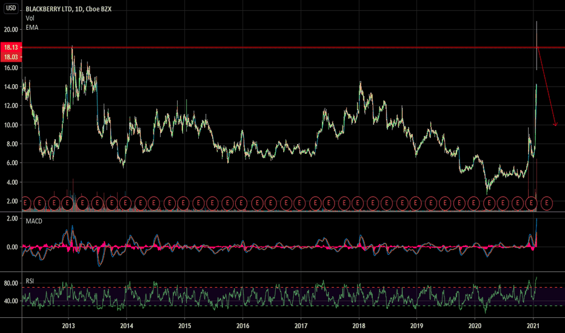565x333 pixels.
Task: Click 2018 on the time axis
Action: pyautogui.click(x=359, y=326)
